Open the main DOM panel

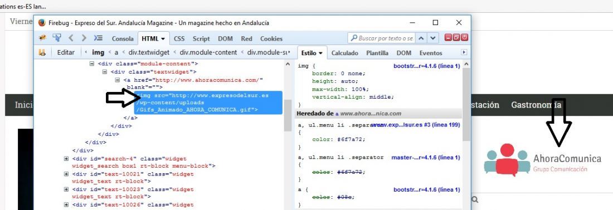225,39
